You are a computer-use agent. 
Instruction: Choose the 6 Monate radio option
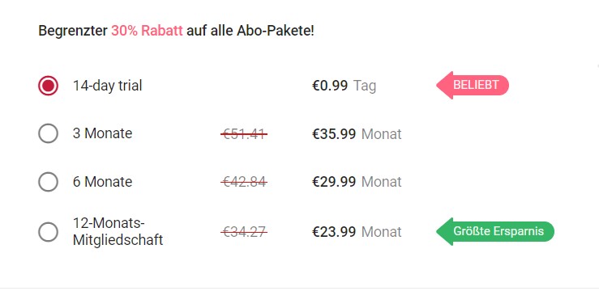(48, 182)
